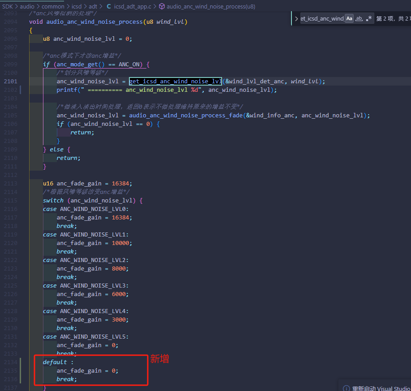Viewport: 411px width, 391px height.
Task: Click the ANC_ON constant
Action: pyautogui.click(x=129, y=64)
